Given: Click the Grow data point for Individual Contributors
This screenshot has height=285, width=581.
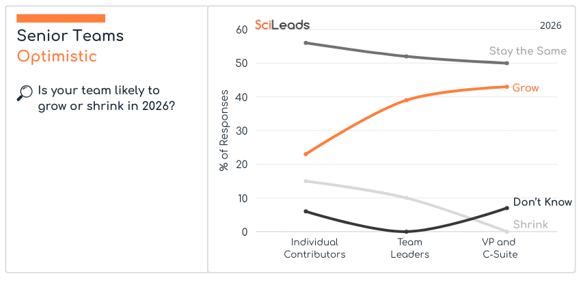Looking at the screenshot, I should [x=306, y=154].
